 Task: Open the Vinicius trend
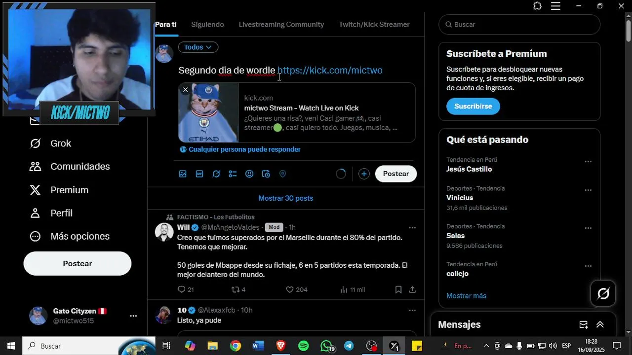[460, 198]
